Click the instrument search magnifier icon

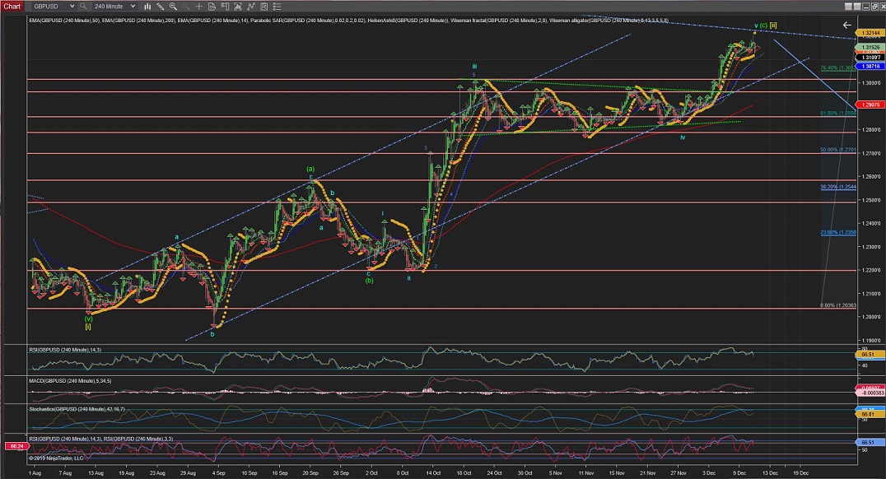[83, 7]
